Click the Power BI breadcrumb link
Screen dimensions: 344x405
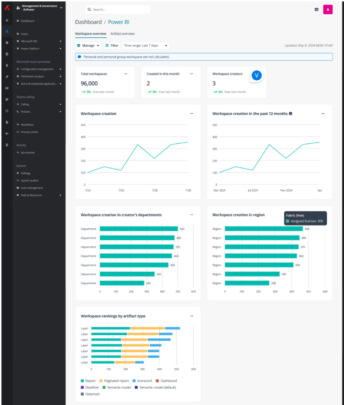(119, 22)
